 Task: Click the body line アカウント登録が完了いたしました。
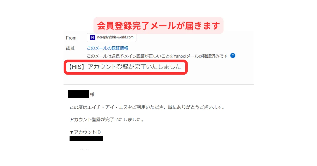click(106, 120)
